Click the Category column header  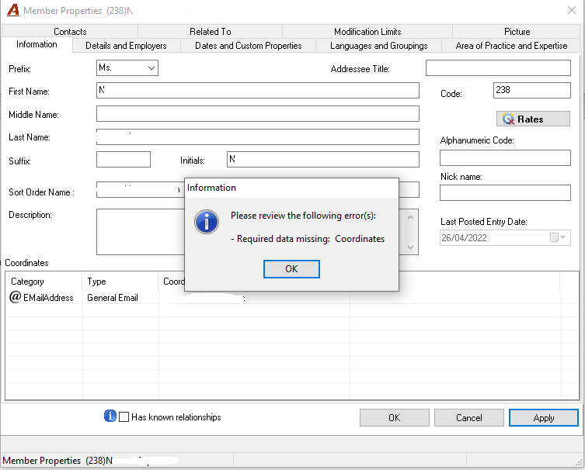[44, 282]
